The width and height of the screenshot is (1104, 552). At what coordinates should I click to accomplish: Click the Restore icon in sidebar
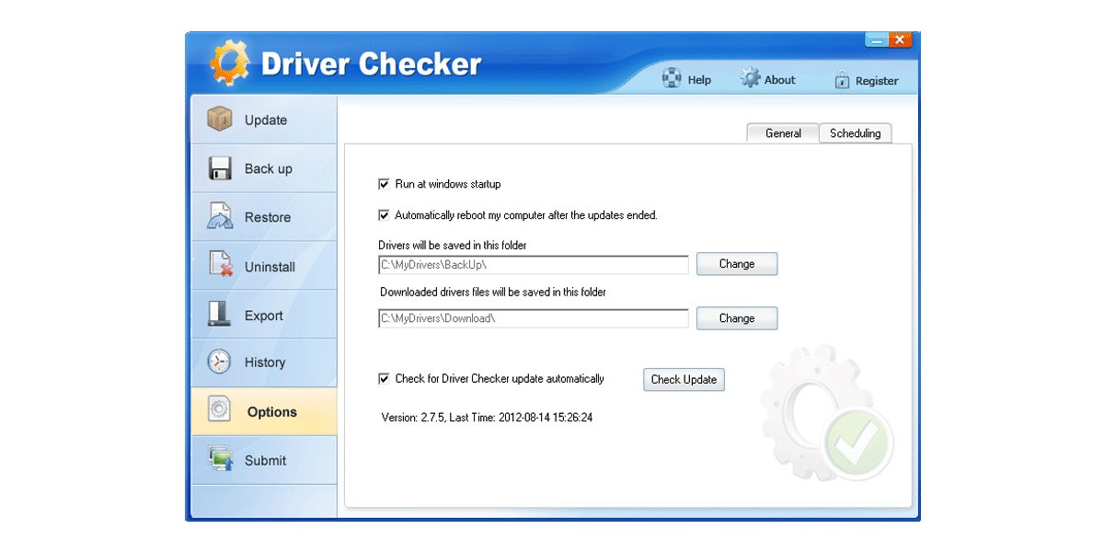[220, 217]
